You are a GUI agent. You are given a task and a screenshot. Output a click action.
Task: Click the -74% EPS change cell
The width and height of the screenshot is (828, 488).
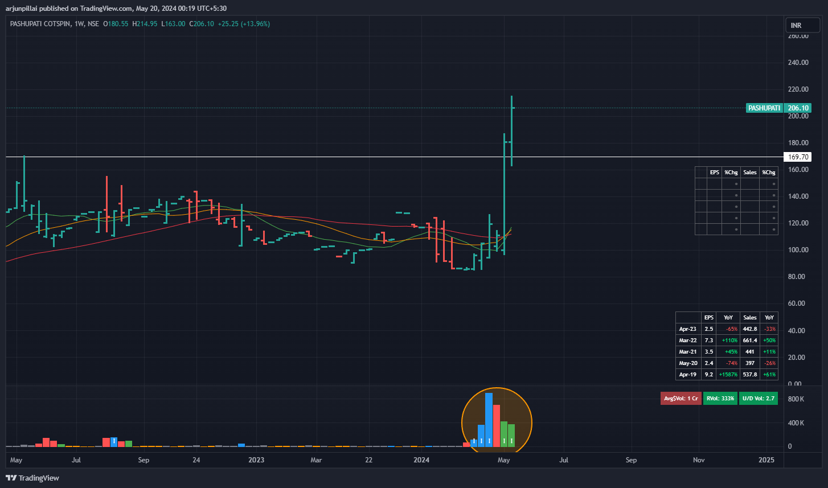[728, 363]
